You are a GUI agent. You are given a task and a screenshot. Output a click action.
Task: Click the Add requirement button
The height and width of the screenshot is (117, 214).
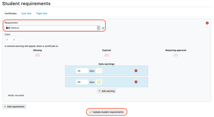(x=14, y=106)
